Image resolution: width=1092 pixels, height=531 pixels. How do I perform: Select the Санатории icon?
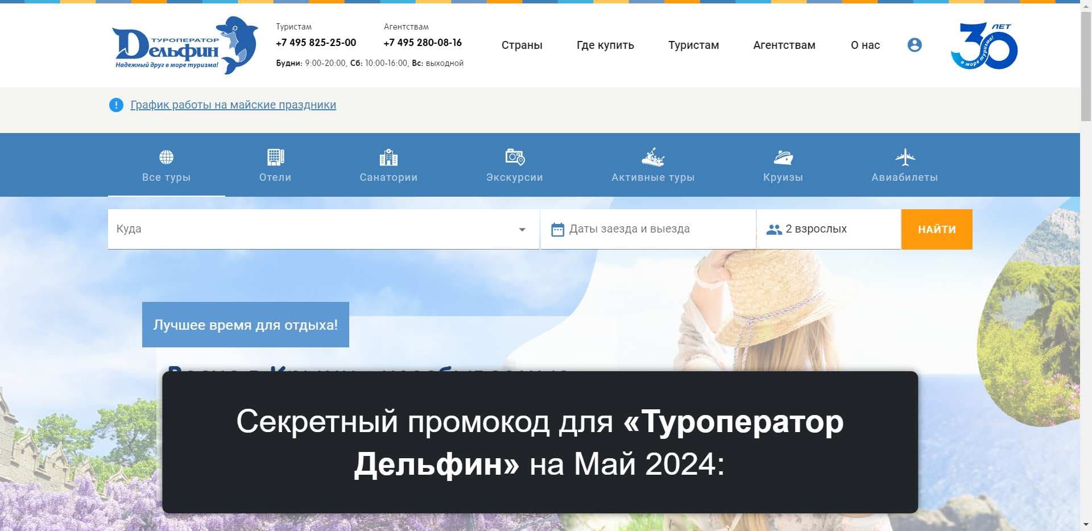tap(388, 157)
